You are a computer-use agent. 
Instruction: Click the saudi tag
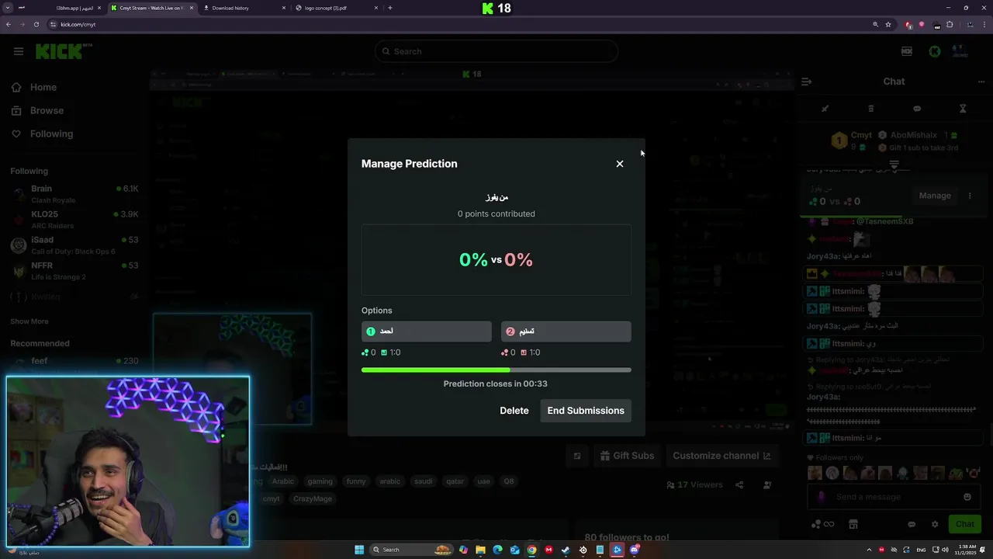click(x=423, y=481)
